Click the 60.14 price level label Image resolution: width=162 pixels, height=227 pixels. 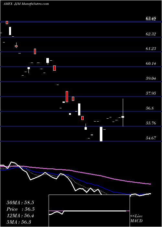(x=151, y=63)
